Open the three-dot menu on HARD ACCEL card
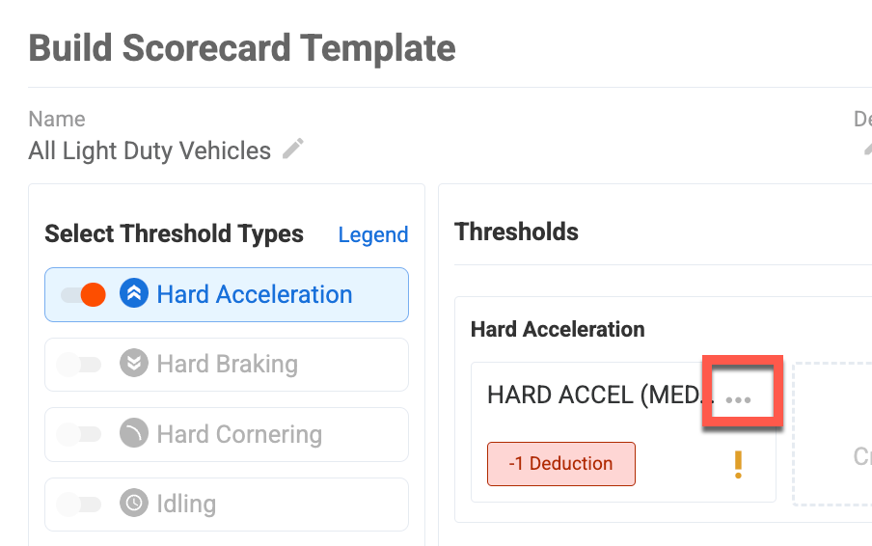Screen dimensions: 872x546 click(x=739, y=399)
